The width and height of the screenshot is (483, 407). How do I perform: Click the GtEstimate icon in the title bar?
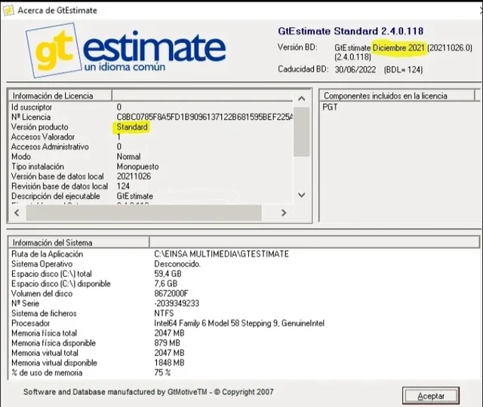pyautogui.click(x=8, y=10)
